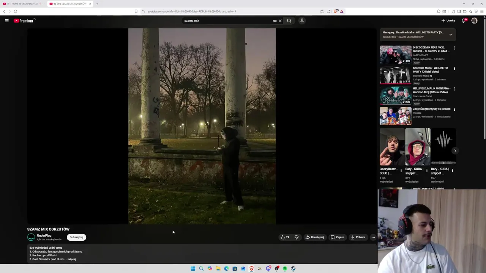The width and height of the screenshot is (486, 273).
Task: Open Steam from taskbar
Action: coord(293,268)
